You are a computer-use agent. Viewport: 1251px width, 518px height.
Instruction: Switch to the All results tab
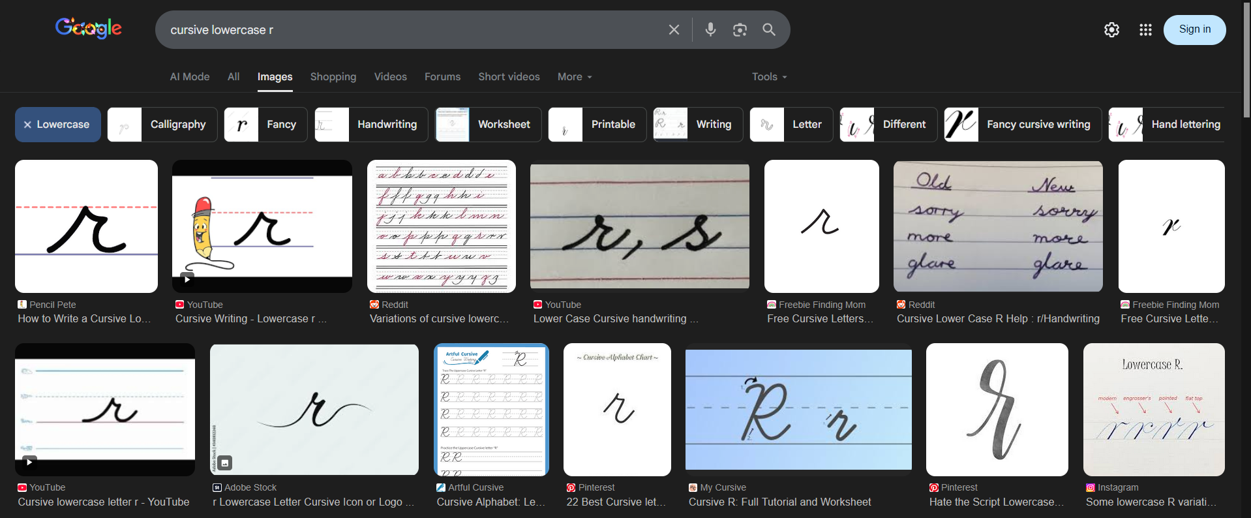click(x=234, y=77)
